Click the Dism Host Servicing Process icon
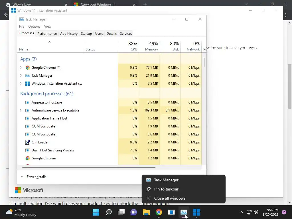Viewport: 292px width, 219px height. click(x=28, y=150)
